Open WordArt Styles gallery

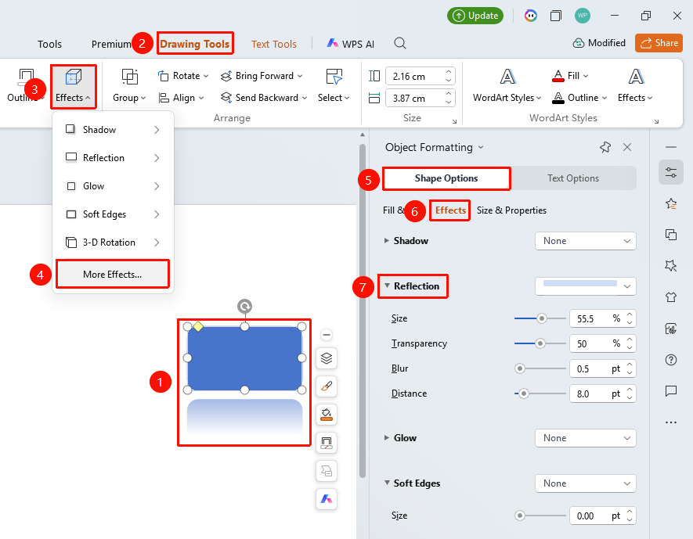tap(507, 86)
